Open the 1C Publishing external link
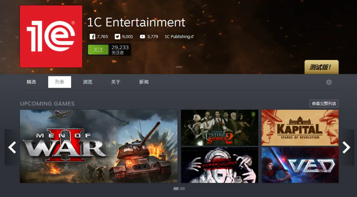 [x=179, y=37]
